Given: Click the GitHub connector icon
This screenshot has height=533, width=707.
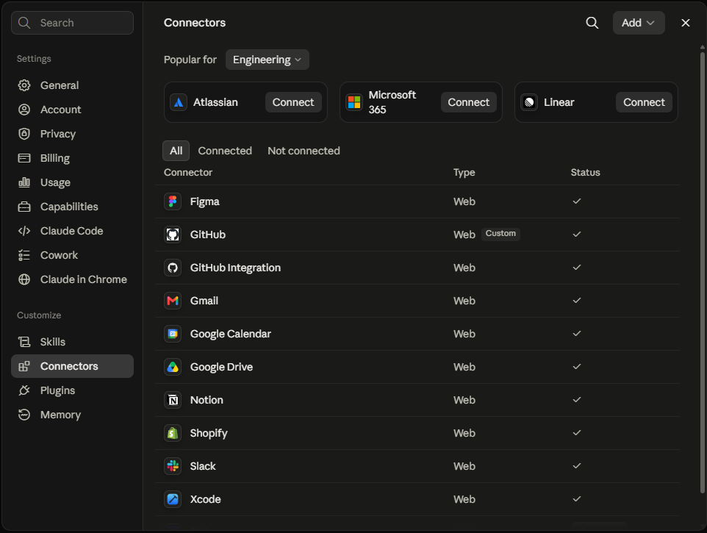Looking at the screenshot, I should (173, 235).
